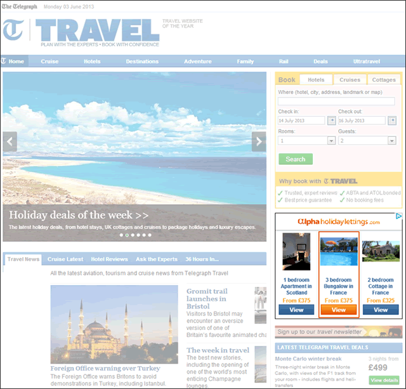The height and width of the screenshot is (389, 406).
Task: Select the last carousel pagination dot
Action: (150, 235)
